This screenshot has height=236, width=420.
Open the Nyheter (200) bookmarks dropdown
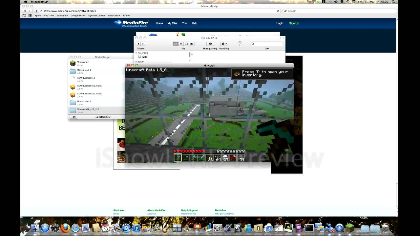click(96, 15)
